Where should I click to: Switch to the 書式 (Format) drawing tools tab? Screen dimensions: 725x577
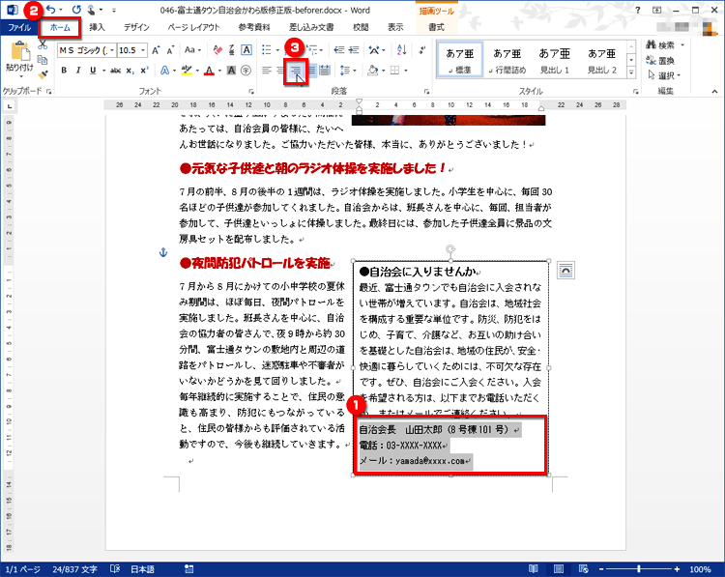[x=436, y=27]
